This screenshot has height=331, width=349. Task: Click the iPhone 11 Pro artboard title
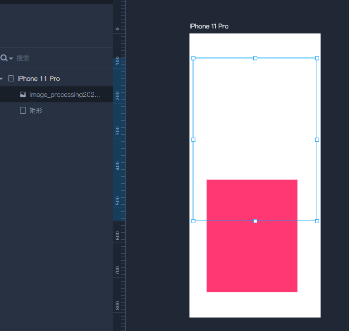(x=209, y=26)
